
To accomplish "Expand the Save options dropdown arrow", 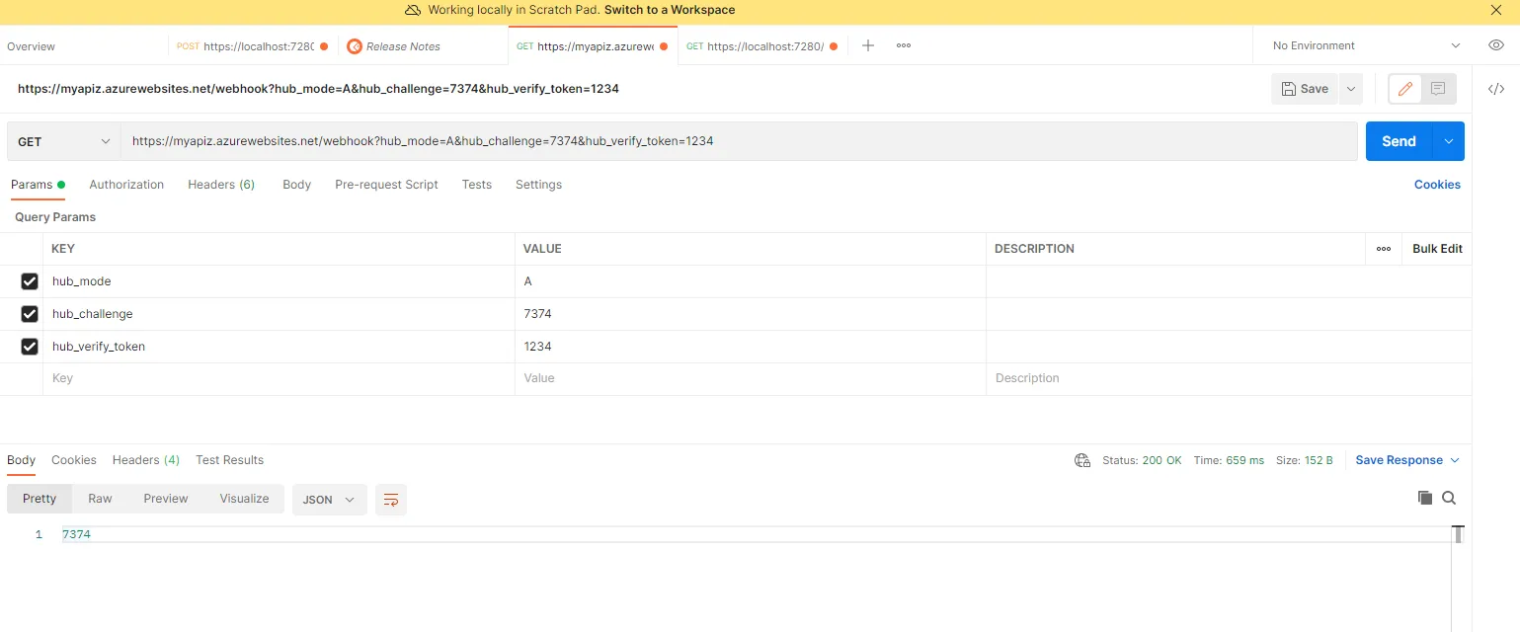I will [x=1350, y=89].
